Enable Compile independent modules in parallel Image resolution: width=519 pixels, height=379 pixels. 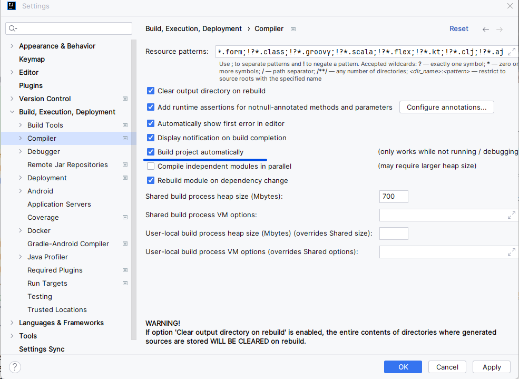click(x=151, y=166)
